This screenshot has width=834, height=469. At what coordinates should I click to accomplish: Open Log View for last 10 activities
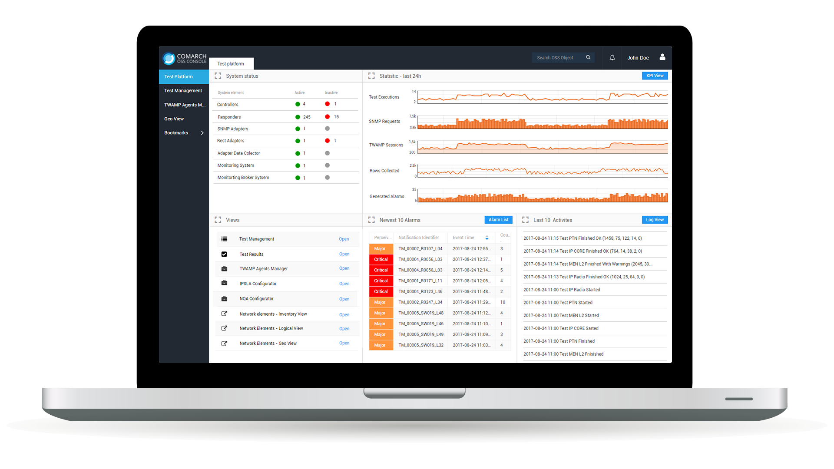coord(654,219)
